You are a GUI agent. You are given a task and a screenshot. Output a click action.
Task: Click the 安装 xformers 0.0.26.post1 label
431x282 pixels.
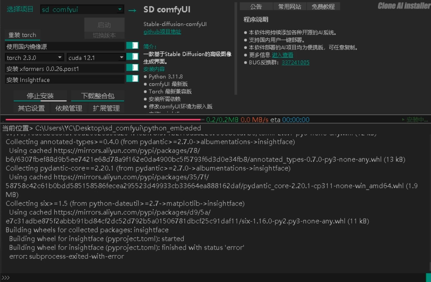coord(65,69)
